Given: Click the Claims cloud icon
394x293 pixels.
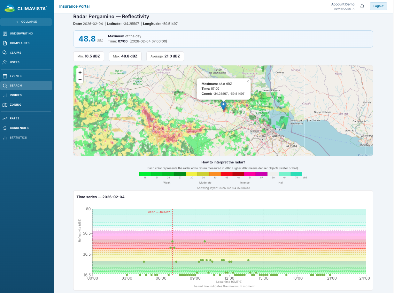Looking at the screenshot, I should pos(5,53).
